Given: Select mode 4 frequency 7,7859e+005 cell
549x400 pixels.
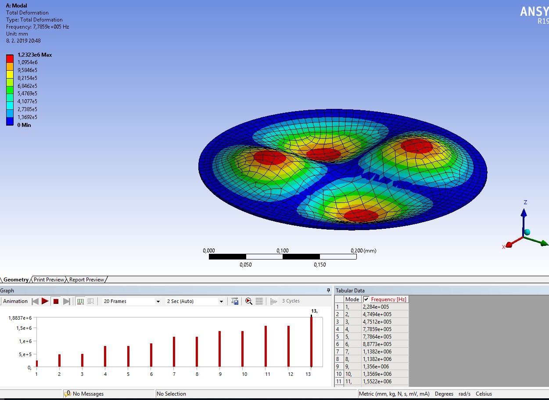Looking at the screenshot, I should pyautogui.click(x=385, y=329).
